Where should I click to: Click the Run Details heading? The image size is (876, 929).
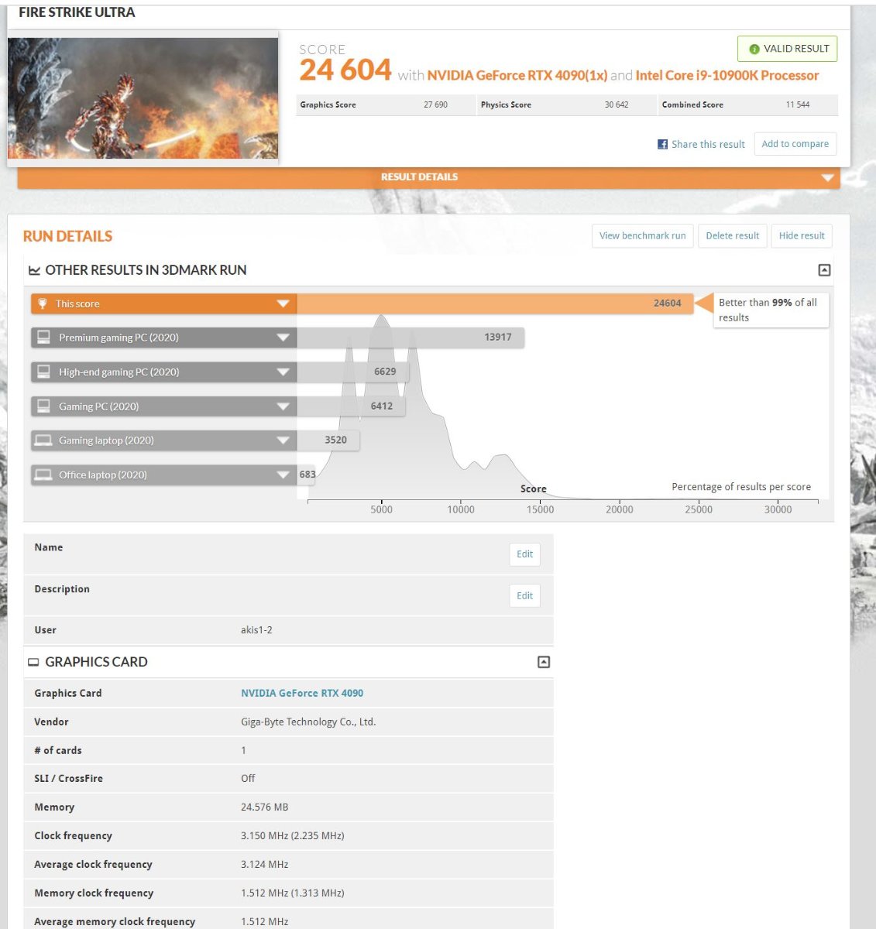click(x=67, y=237)
